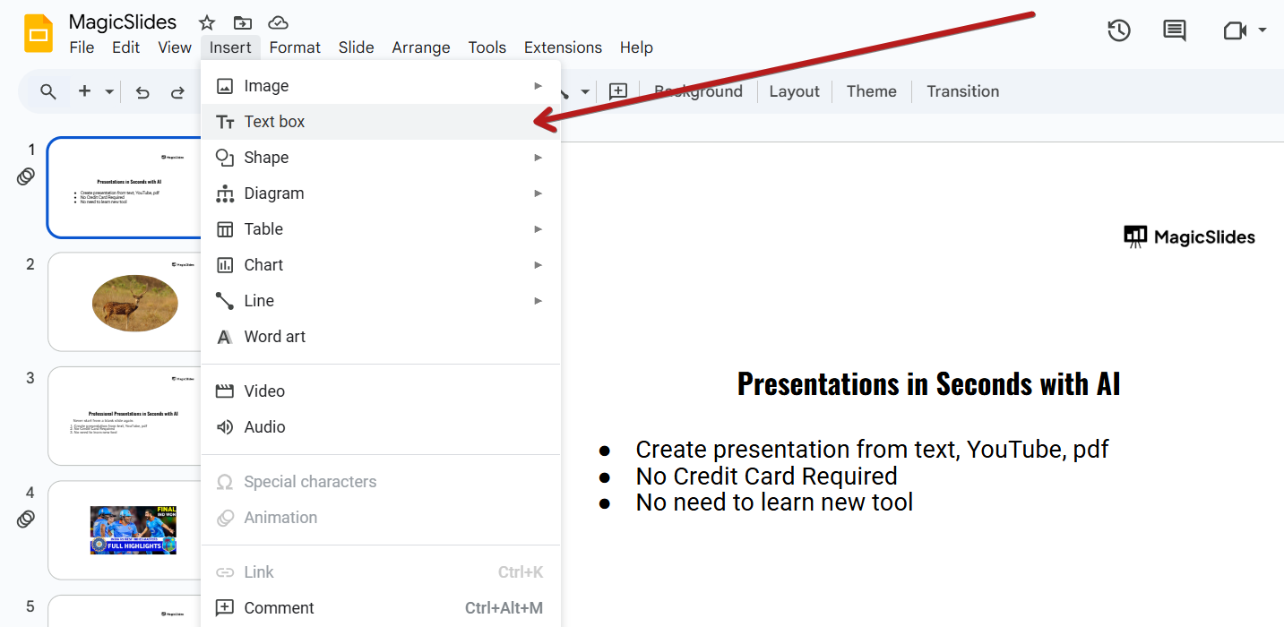The height and width of the screenshot is (627, 1284).
Task: Select slide 1 thumbnail in filmstrip
Action: pos(125,188)
